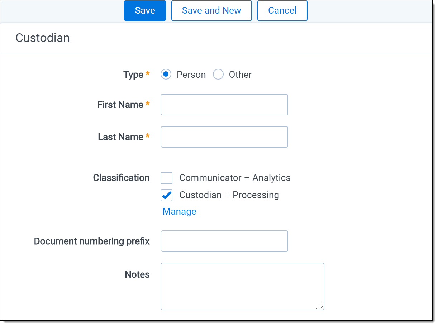
Task: Click the First Name field label
Action: click(x=120, y=105)
